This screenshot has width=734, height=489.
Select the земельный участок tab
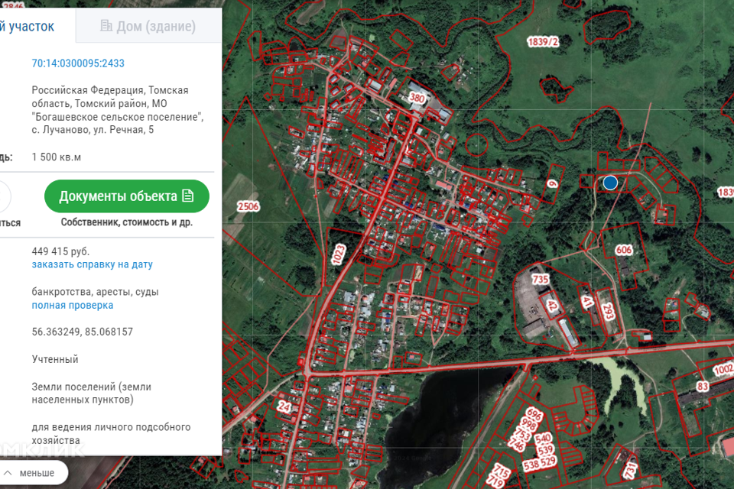pos(31,27)
